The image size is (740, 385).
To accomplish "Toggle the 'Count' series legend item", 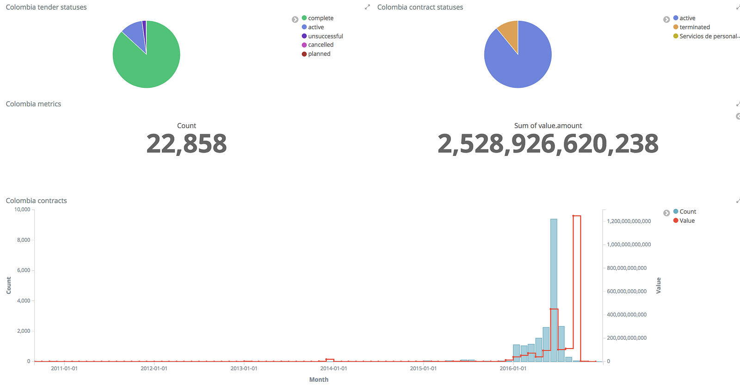I will click(x=684, y=211).
